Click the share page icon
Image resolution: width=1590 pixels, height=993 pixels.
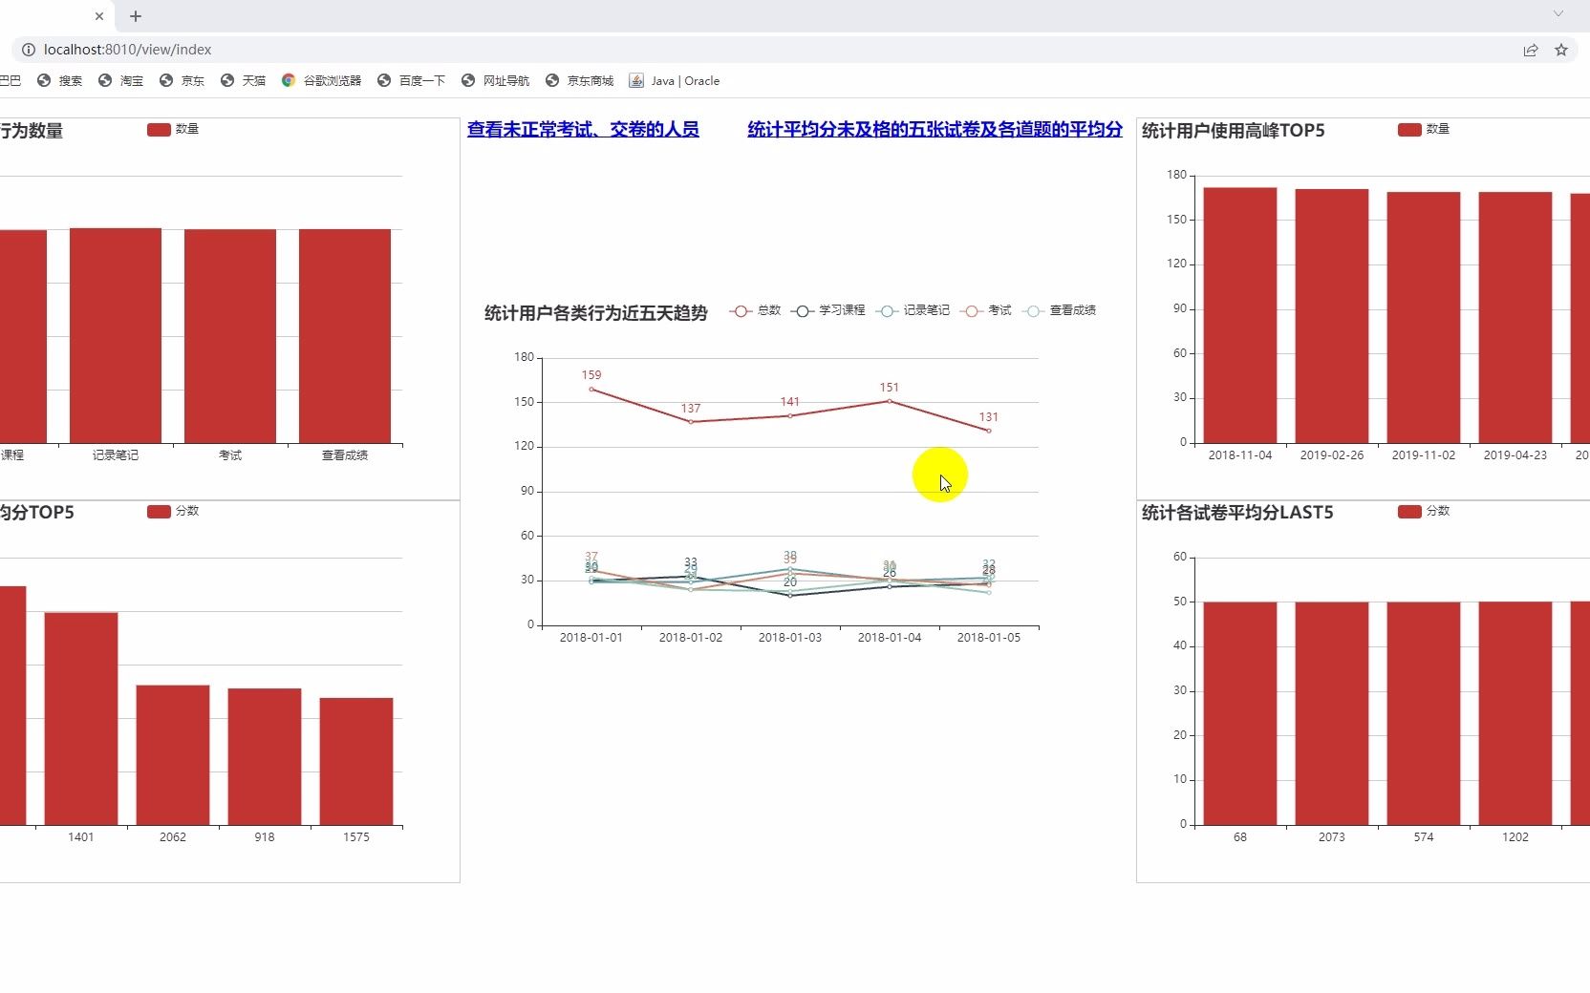point(1531,50)
